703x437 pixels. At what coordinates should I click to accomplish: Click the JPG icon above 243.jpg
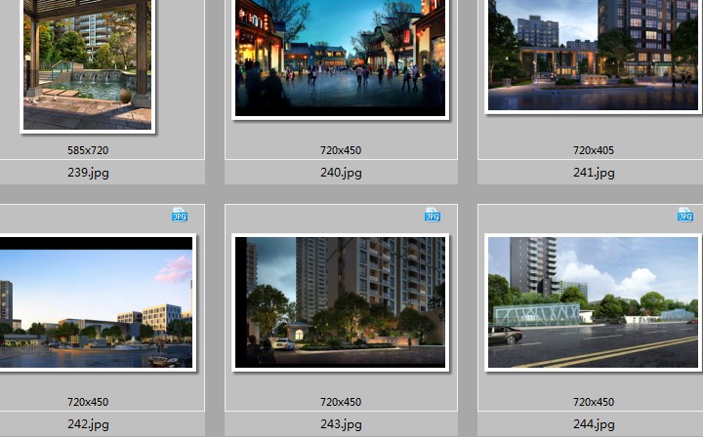(433, 215)
